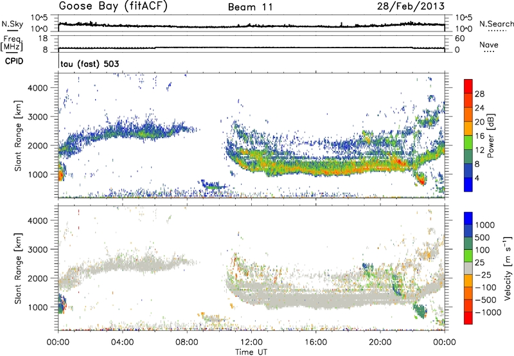Click '3000' on the power panel range axis

[38, 117]
